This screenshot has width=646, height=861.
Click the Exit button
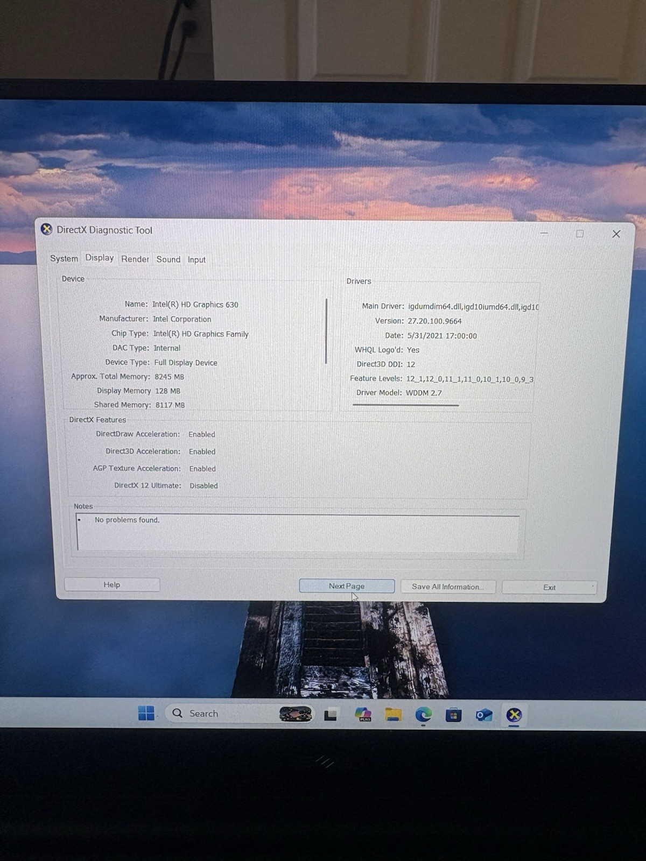(549, 587)
